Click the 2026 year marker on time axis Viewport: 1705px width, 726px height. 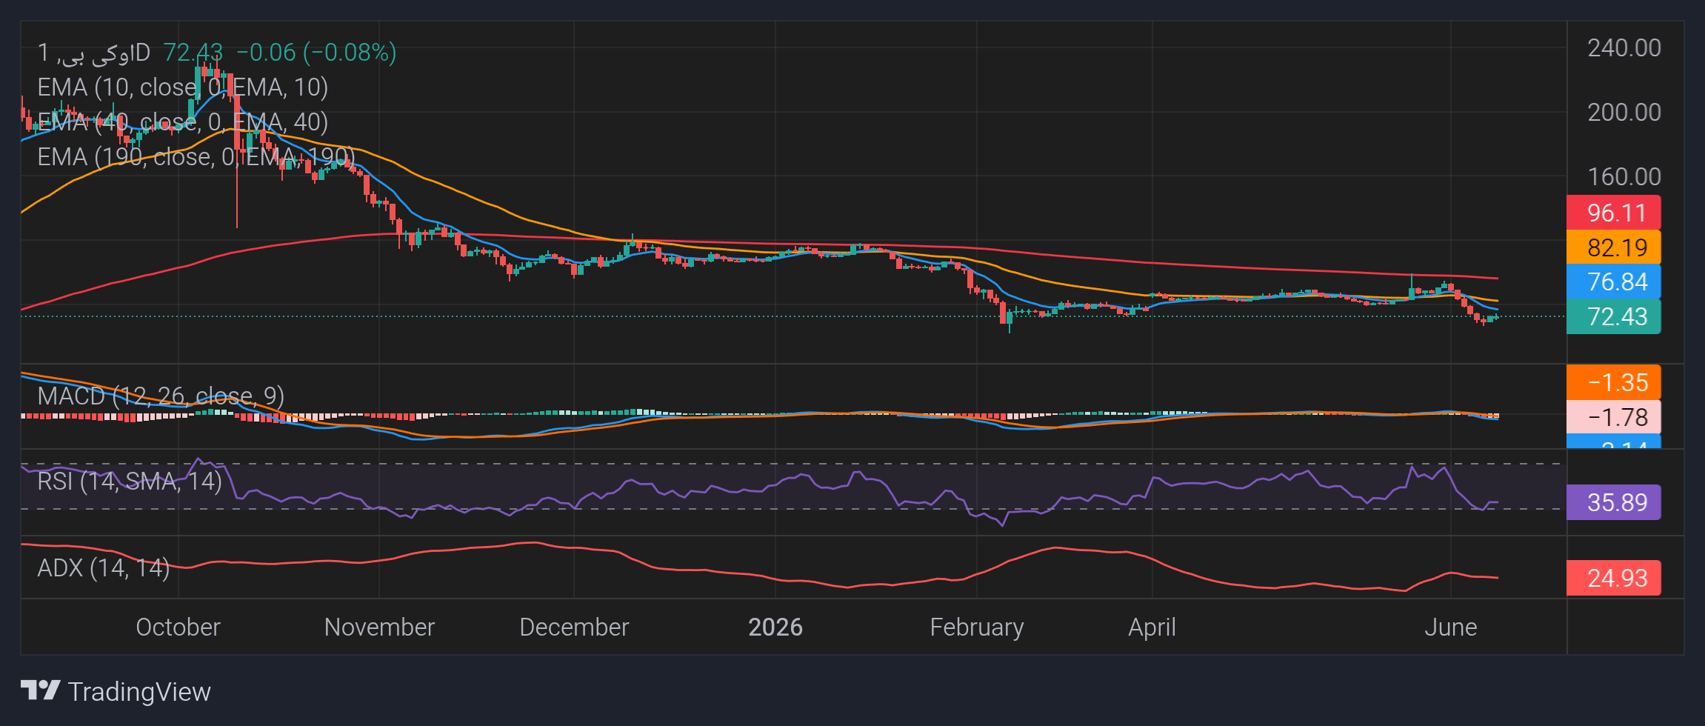tap(775, 627)
